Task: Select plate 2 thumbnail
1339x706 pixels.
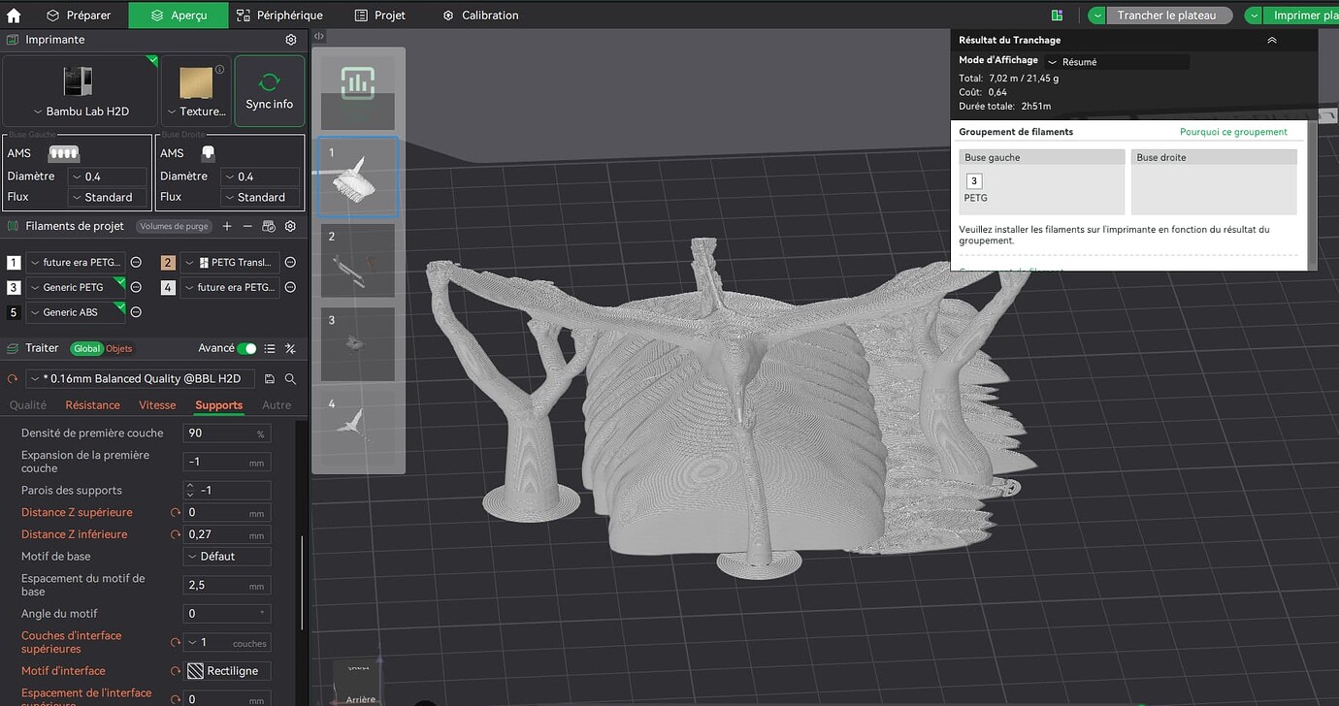Action: point(357,261)
